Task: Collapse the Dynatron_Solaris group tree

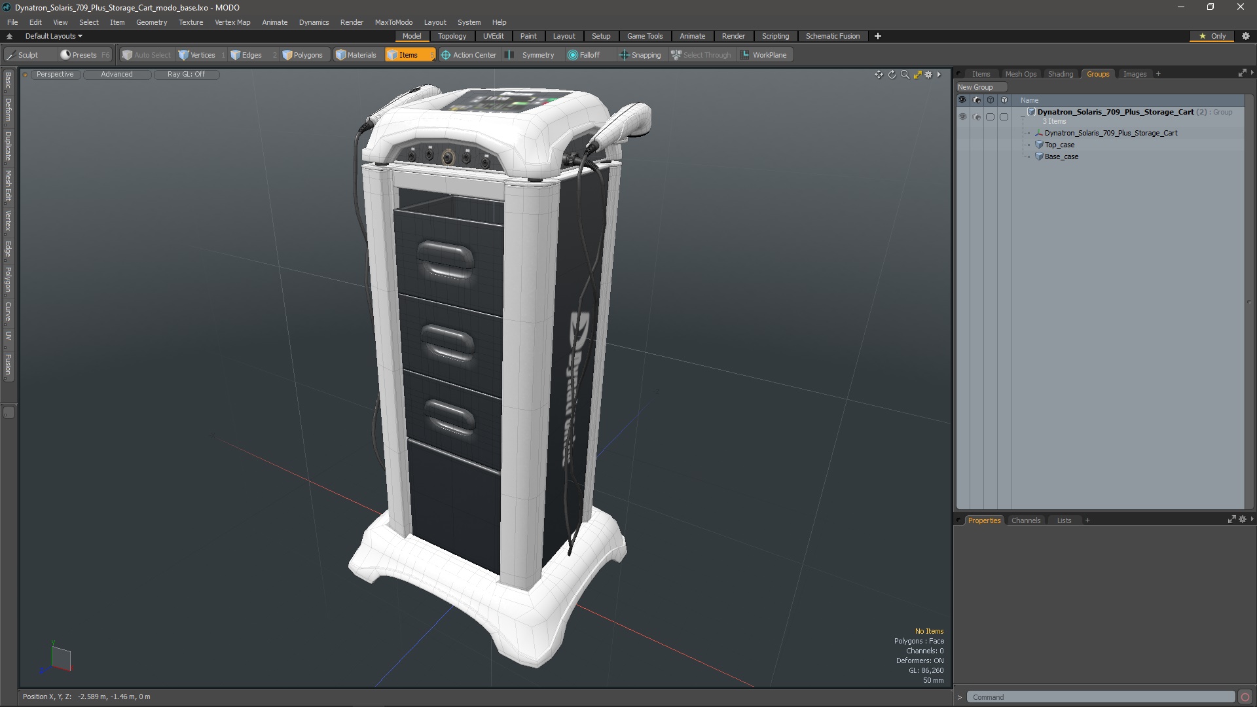Action: (x=1023, y=117)
